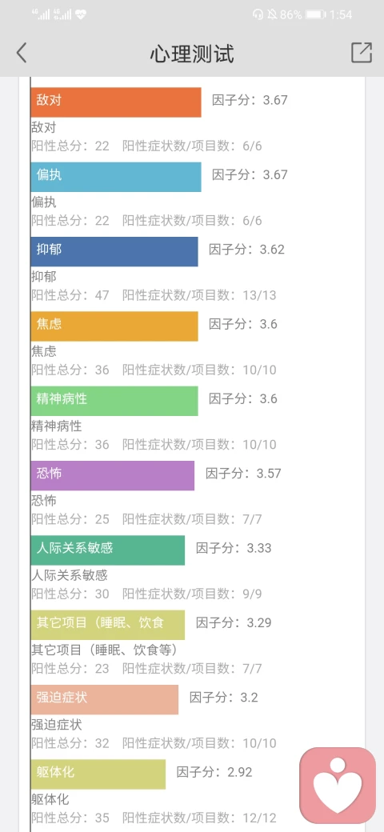
Task: Select the yellow 焦虑 bar
Action: 114,326
